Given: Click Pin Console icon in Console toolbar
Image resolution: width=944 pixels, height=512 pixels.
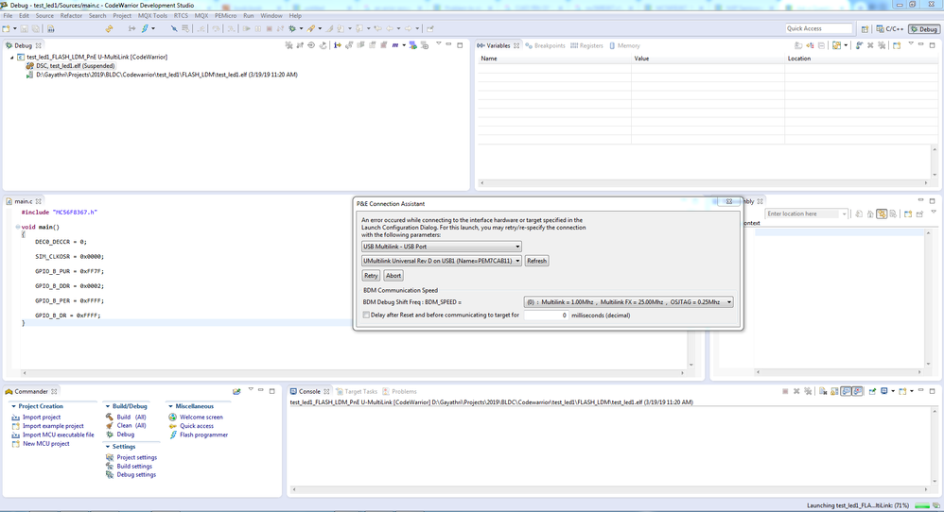Looking at the screenshot, I should tap(872, 392).
